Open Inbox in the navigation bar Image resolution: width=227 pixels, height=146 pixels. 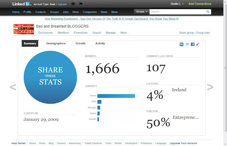click(76, 12)
